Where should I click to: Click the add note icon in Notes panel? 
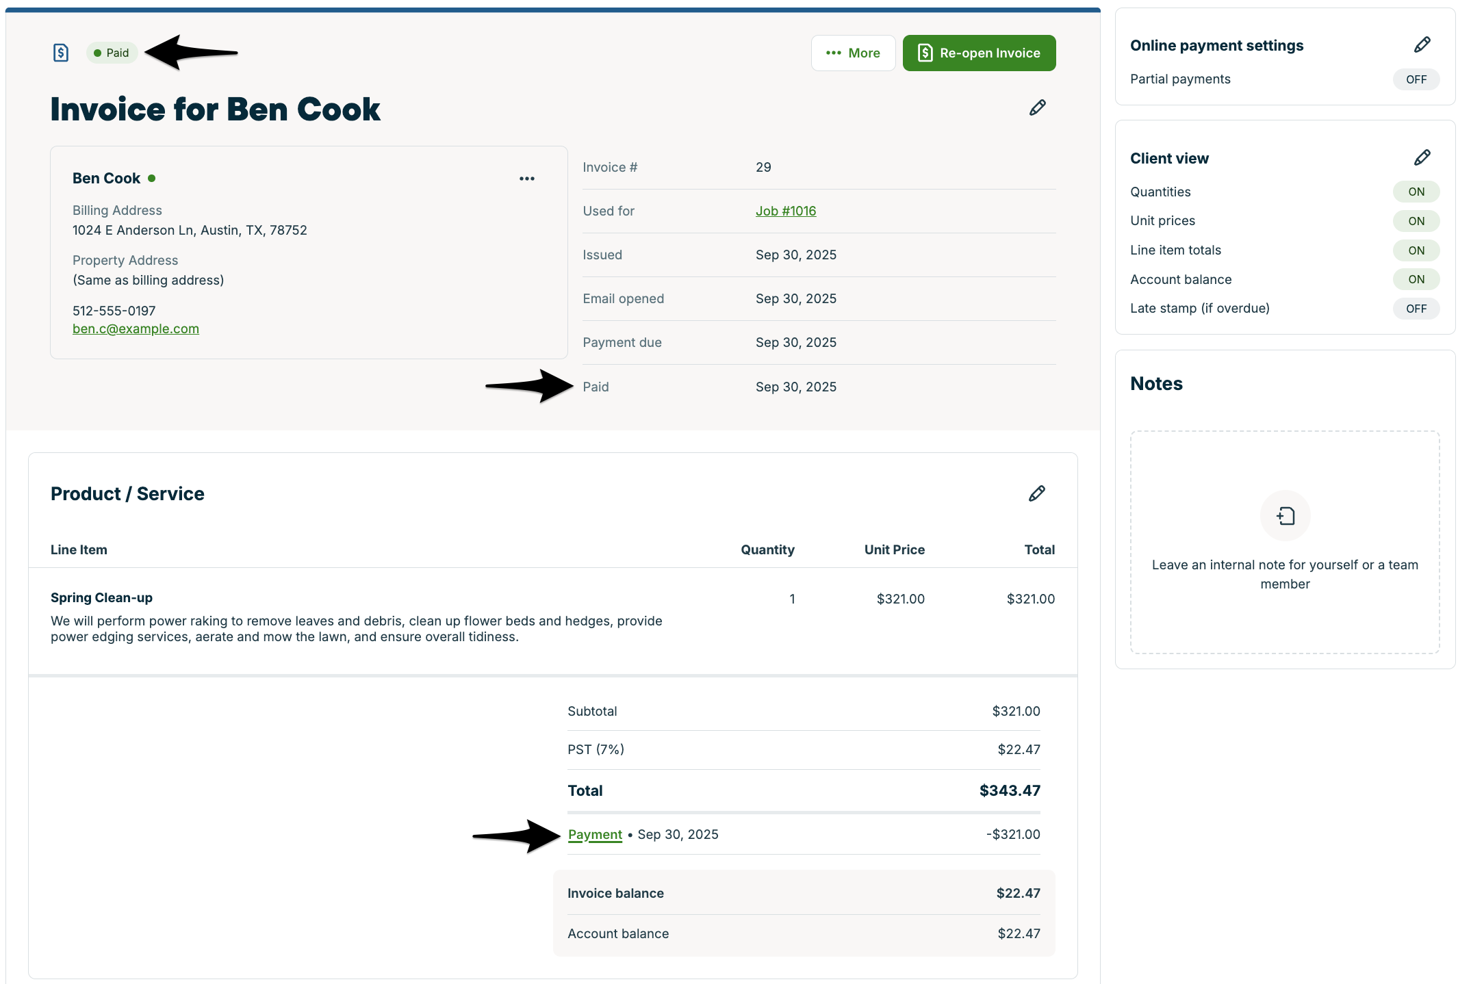click(x=1285, y=515)
